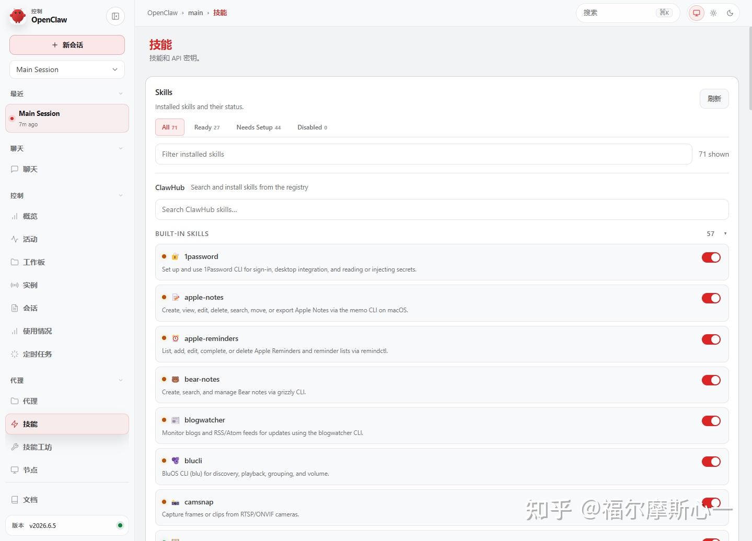Click the blogwatcher newspaper icon
The image size is (752, 541).
point(176,420)
